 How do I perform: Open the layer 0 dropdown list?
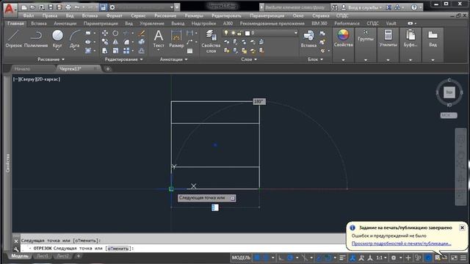(295, 33)
